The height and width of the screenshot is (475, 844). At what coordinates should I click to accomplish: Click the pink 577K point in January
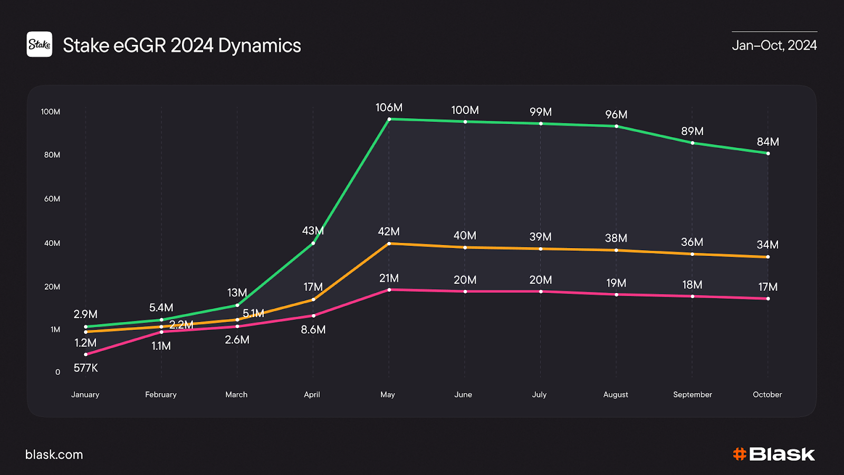tap(86, 354)
